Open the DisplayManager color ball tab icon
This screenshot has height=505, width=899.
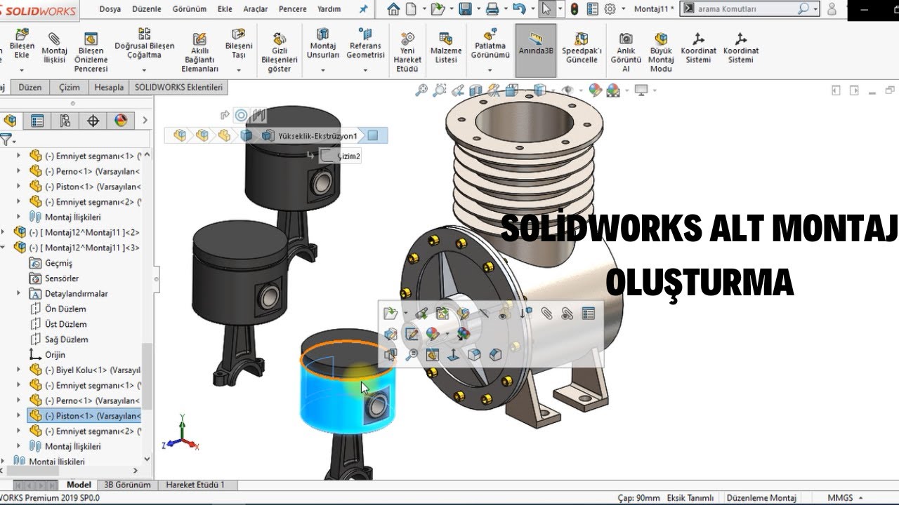coord(121,121)
